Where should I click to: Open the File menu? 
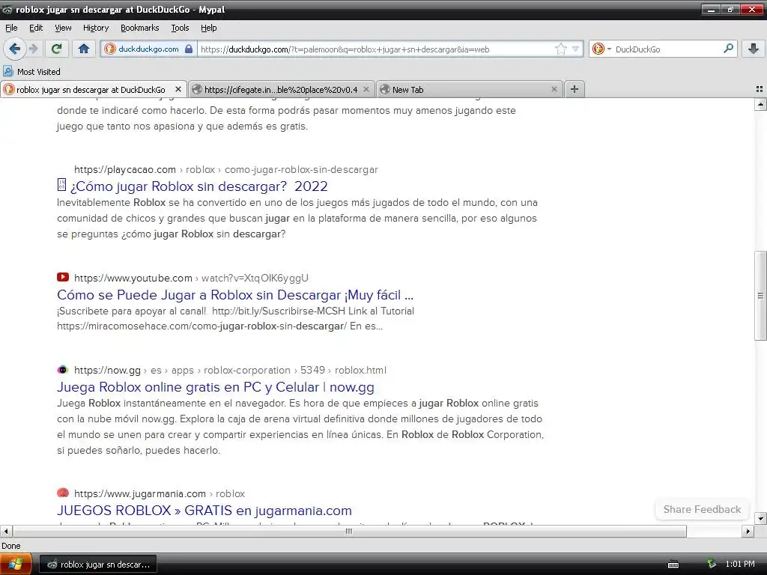click(x=11, y=28)
